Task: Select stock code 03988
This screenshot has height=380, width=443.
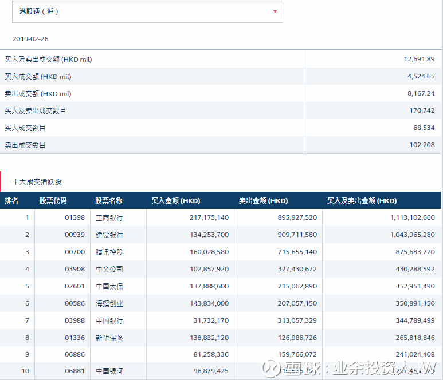Action: click(x=75, y=320)
